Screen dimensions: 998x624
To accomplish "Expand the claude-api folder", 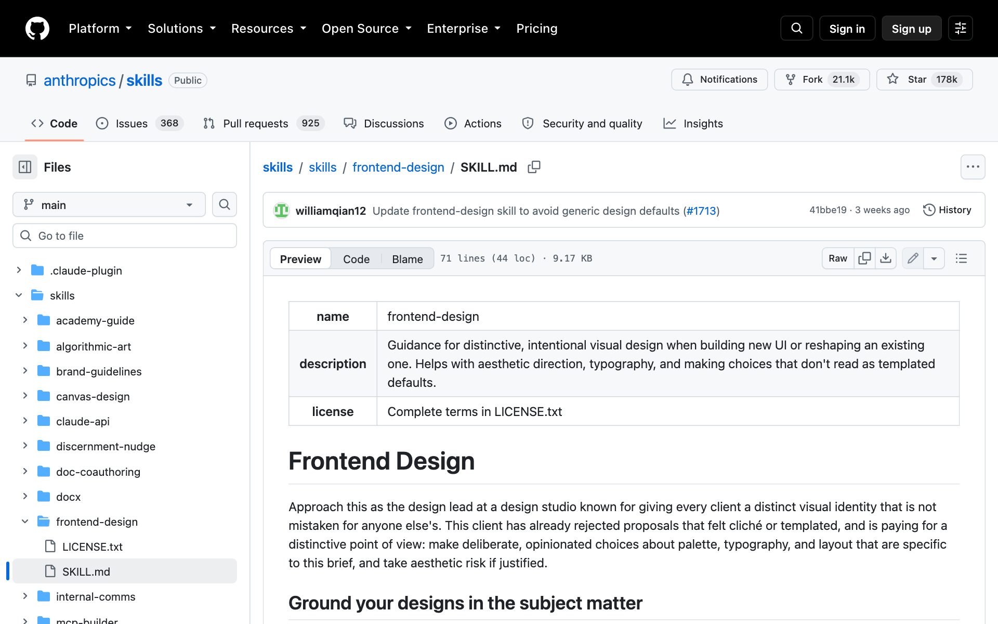I will coord(25,420).
